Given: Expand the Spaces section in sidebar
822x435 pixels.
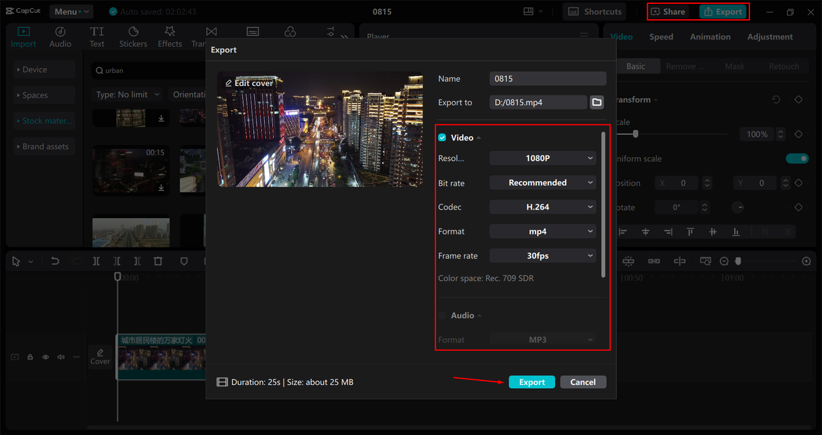Looking at the screenshot, I should tap(44, 95).
